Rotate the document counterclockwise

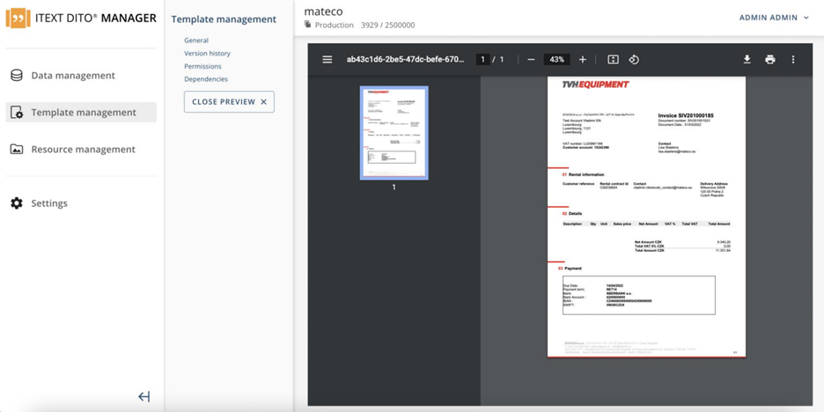click(x=634, y=60)
